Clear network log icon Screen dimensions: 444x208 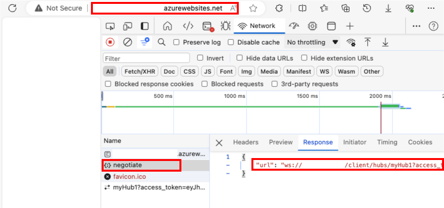click(x=127, y=42)
